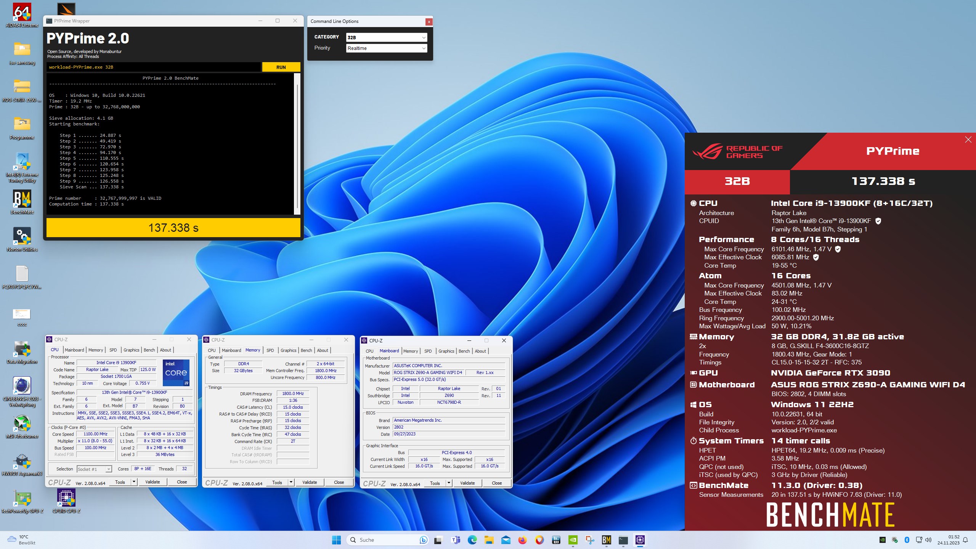Viewport: 976px width, 549px height.
Task: Open Snipping Tool in taskbar
Action: (x=590, y=540)
